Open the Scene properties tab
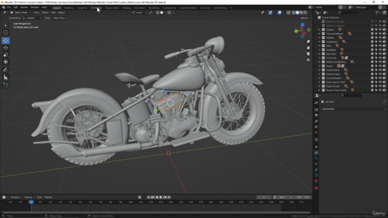Image resolution: width=388 pixels, height=218 pixels. 316,127
